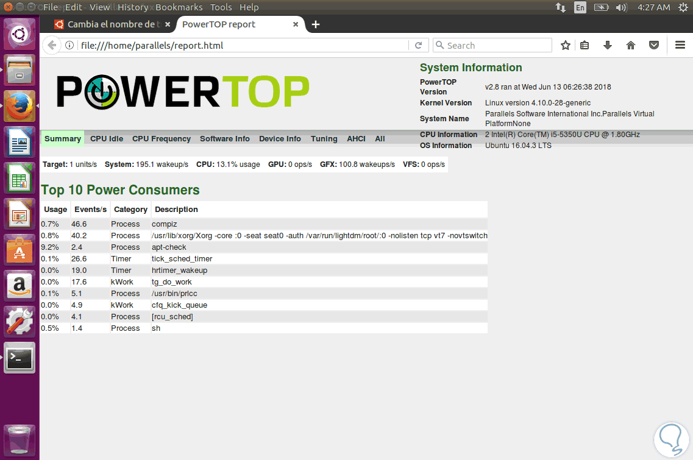
Task: Open a new browser tab
Action: [x=316, y=24]
